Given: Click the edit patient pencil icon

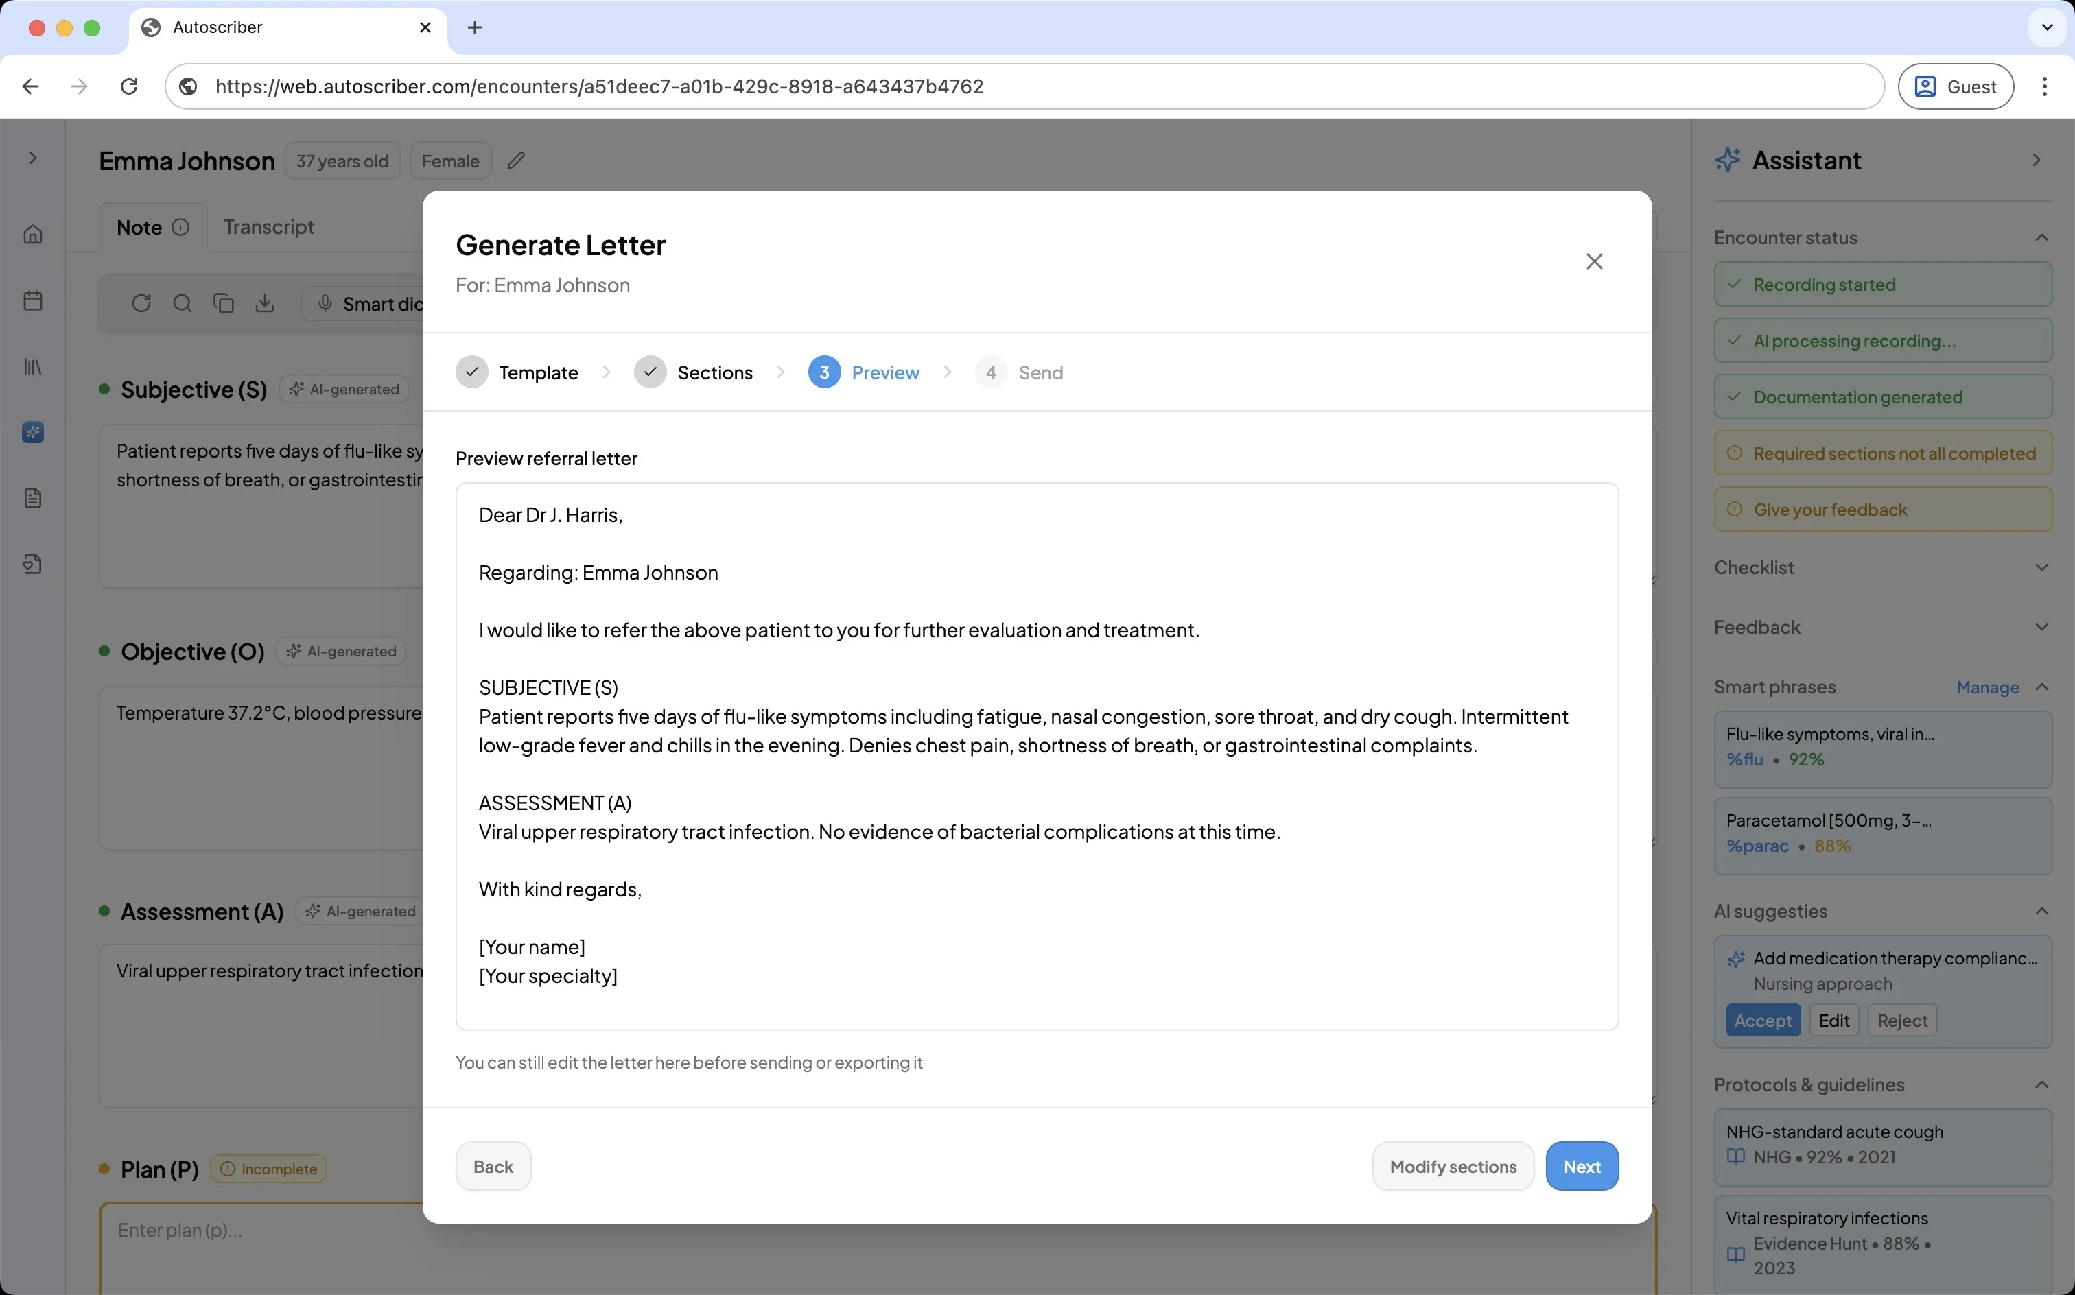Looking at the screenshot, I should tap(516, 161).
